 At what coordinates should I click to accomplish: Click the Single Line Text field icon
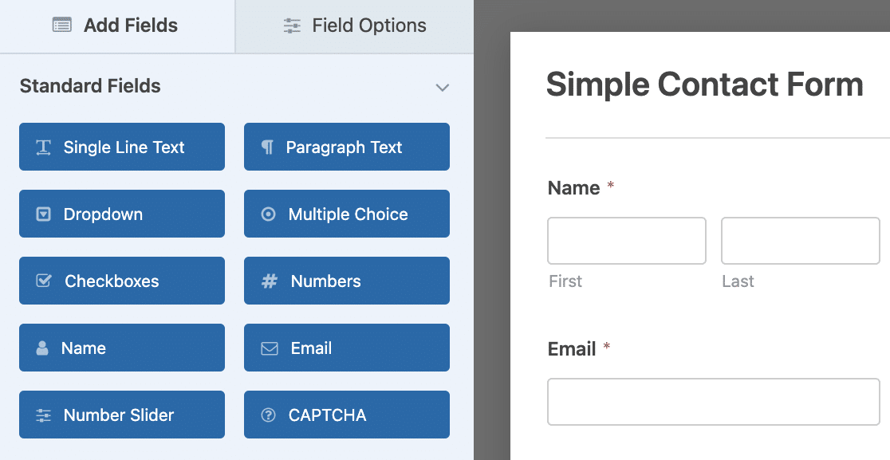click(43, 147)
